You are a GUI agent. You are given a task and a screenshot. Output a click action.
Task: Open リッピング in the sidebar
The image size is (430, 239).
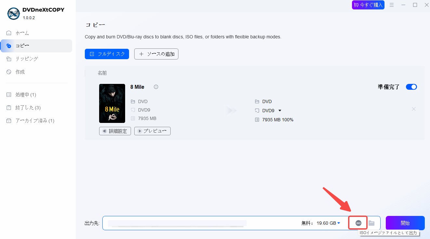(x=36, y=59)
